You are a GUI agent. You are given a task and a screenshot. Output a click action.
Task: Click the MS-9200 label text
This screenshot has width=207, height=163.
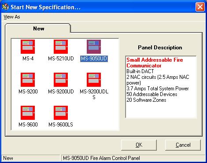pyautogui.click(x=28, y=92)
